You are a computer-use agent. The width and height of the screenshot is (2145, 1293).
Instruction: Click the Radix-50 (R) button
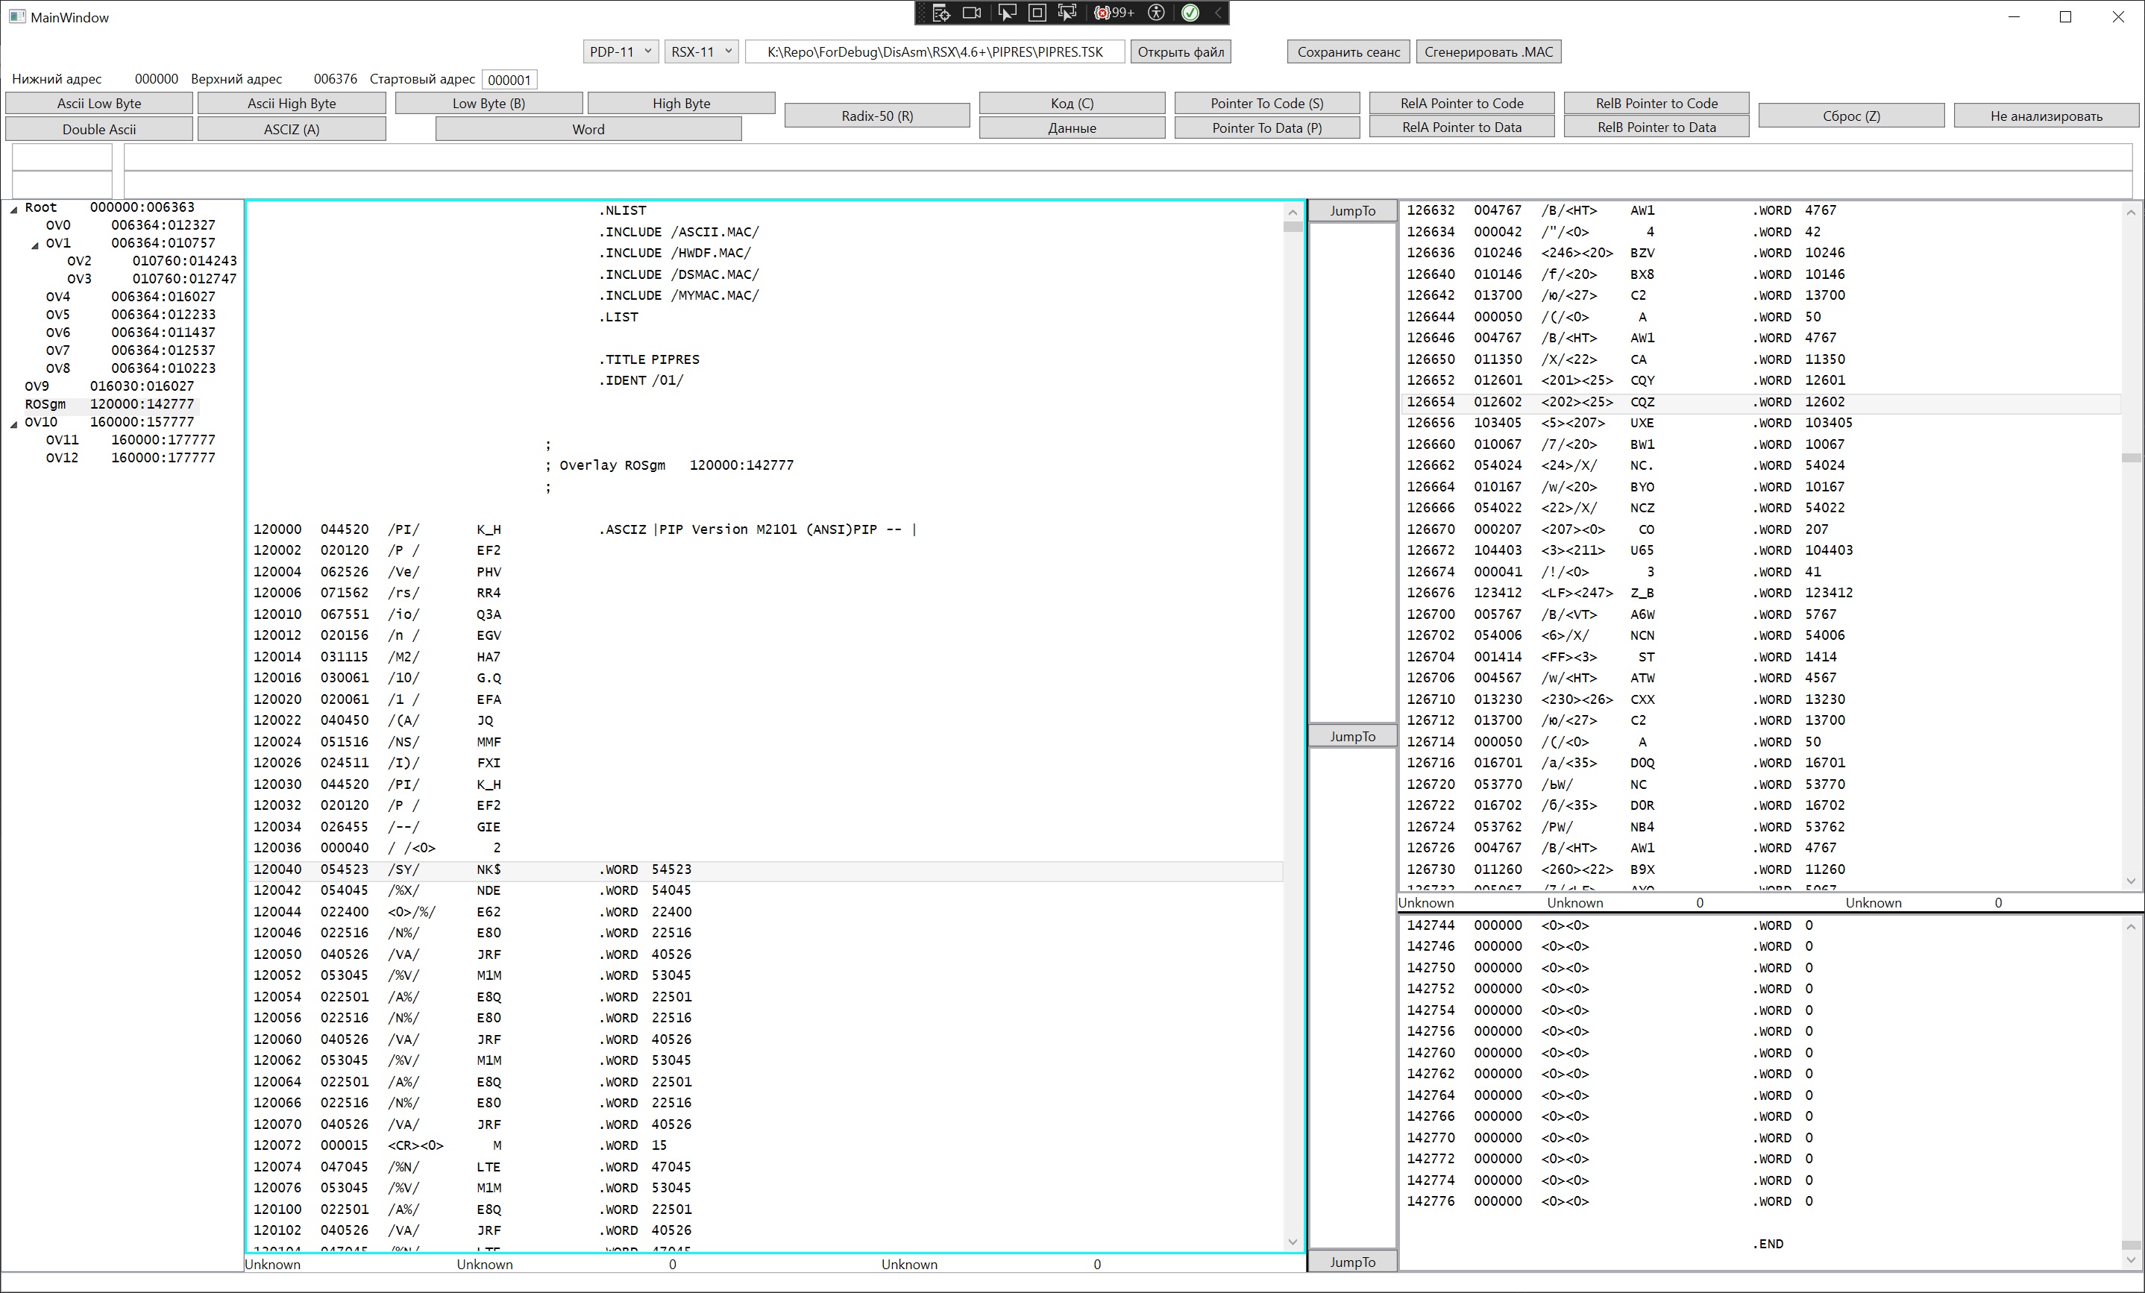[x=876, y=116]
